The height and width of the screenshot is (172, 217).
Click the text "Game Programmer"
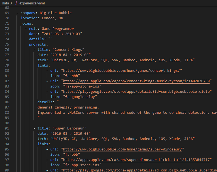click(x=58, y=29)
